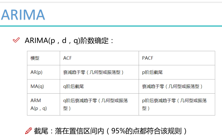Click the AR(p) row's ACF cell '衰减趋于零'
Image resolution: width=222 pixels, height=138 pixels.
point(99,72)
